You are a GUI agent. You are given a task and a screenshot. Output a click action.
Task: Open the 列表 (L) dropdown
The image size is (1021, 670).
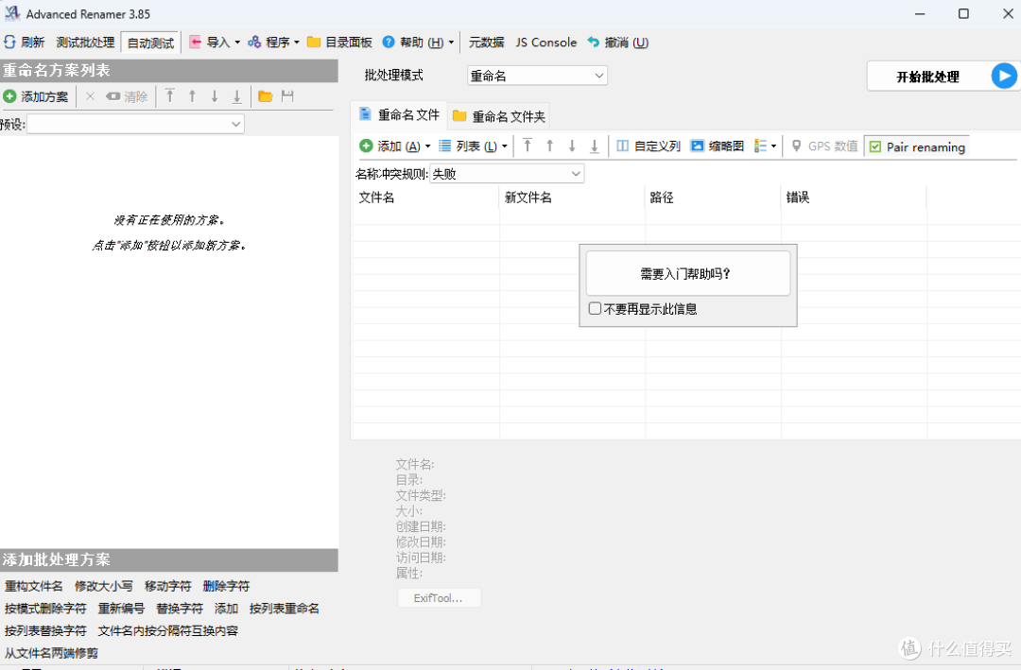pos(474,146)
